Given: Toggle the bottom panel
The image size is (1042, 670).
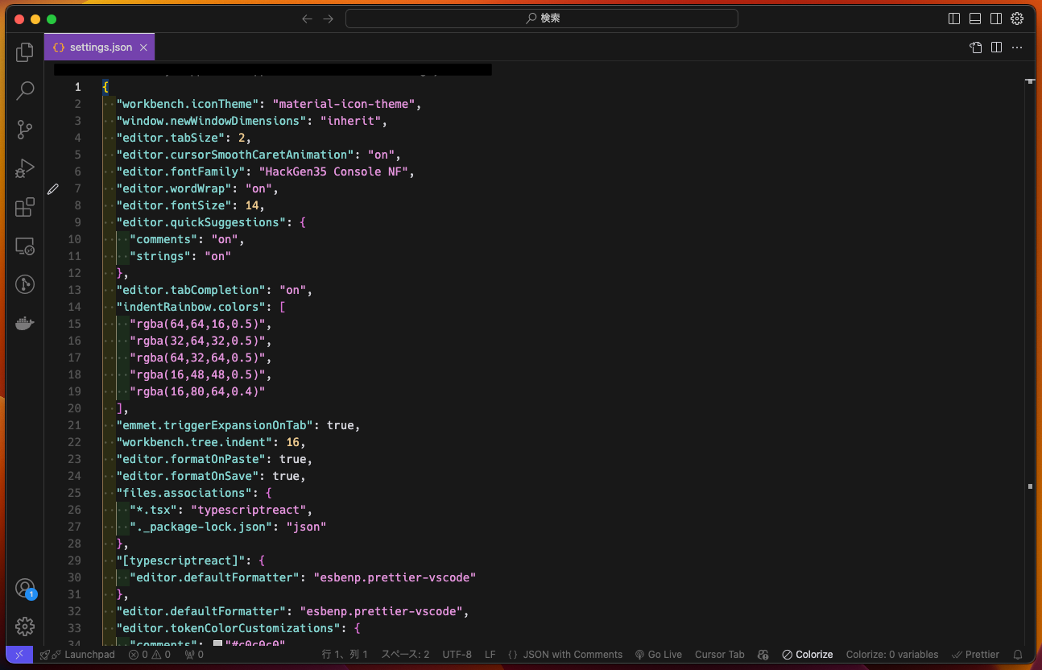Looking at the screenshot, I should click(x=975, y=19).
